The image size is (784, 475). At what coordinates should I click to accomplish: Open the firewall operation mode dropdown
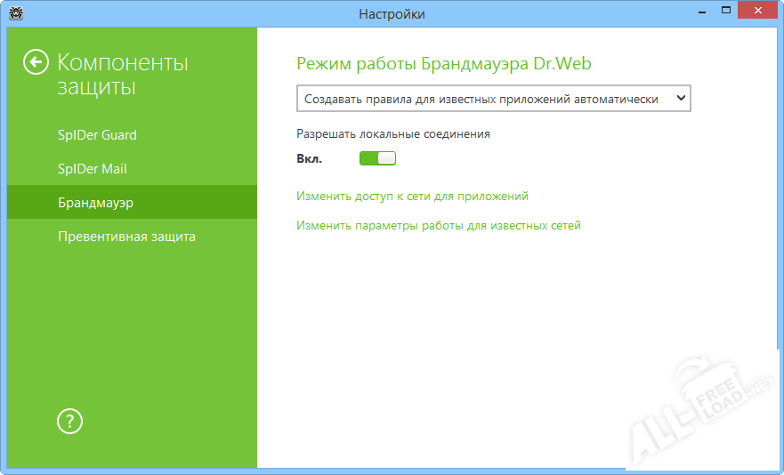pos(494,99)
